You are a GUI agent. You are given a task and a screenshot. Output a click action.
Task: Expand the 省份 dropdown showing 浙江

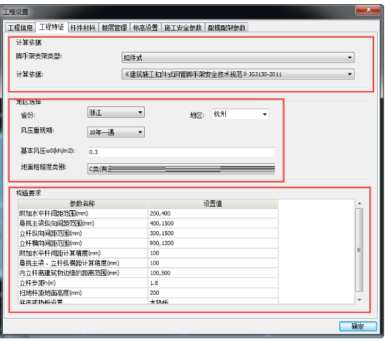pyautogui.click(x=116, y=112)
